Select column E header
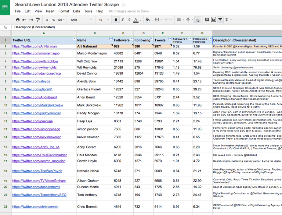The height and width of the screenshot is (215, 282). pos(163,33)
